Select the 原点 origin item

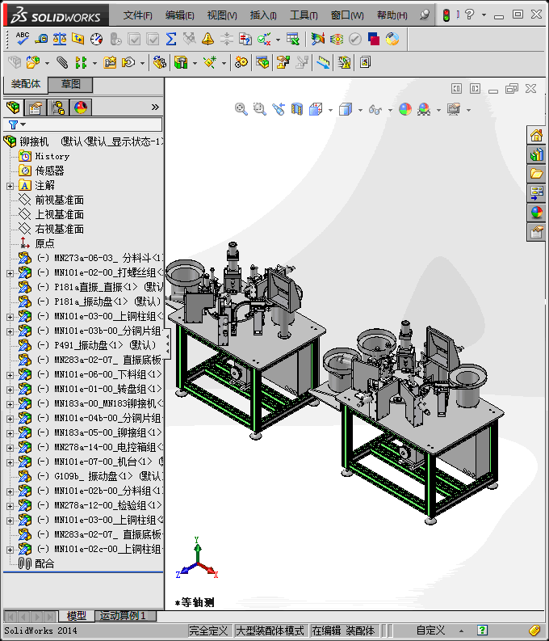(x=44, y=243)
